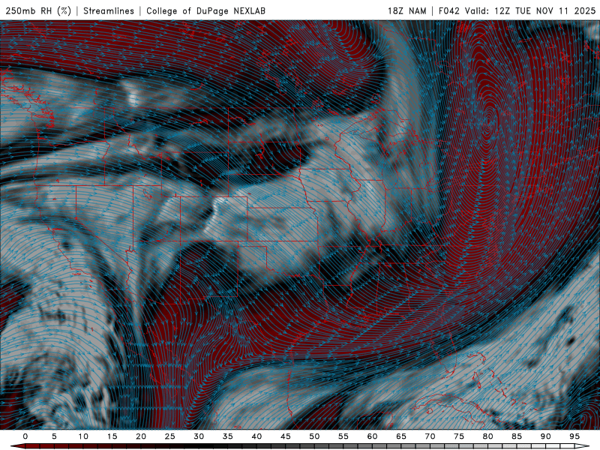This screenshot has width=600, height=450.
Task: Click the '65' colorbar scale label
Action: 401,436
